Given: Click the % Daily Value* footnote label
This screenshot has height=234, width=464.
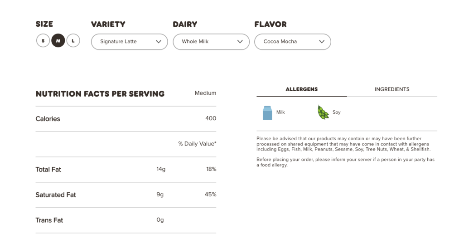Looking at the screenshot, I should point(197,144).
